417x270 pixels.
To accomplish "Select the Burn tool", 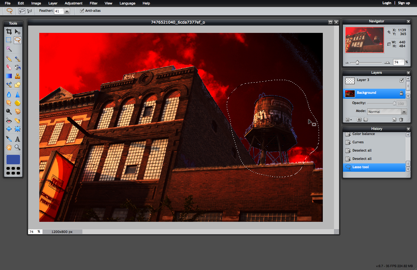I will pos(18,112).
